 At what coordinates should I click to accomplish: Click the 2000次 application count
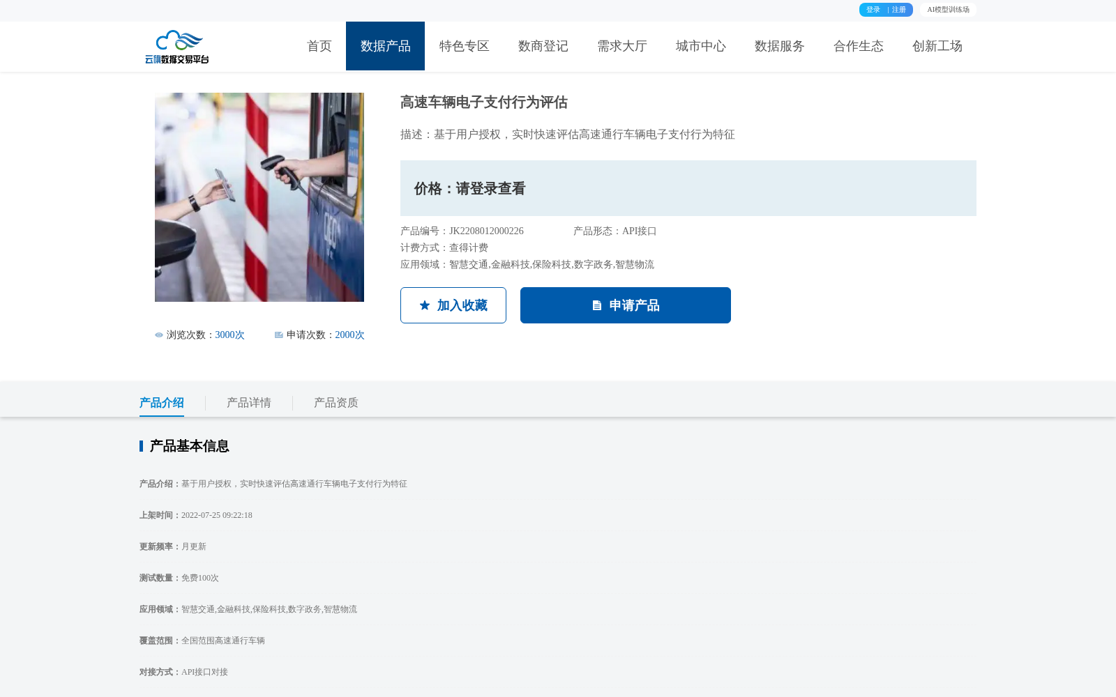coord(350,335)
